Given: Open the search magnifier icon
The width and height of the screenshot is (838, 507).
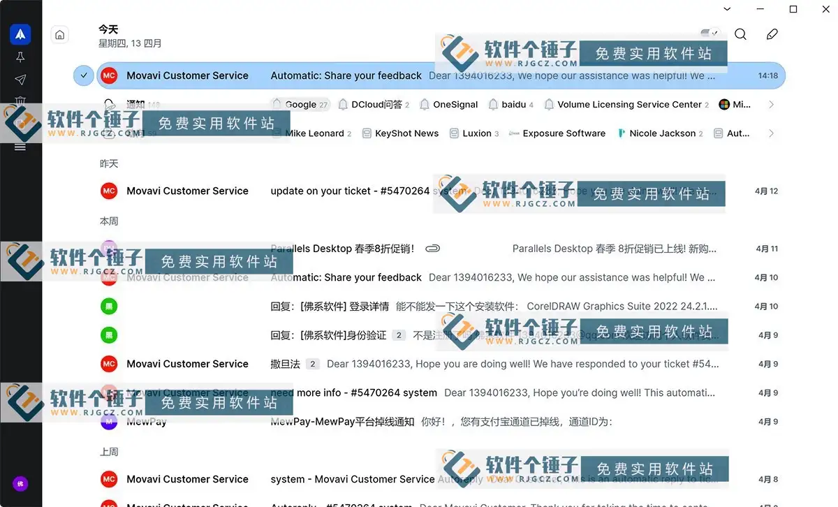Looking at the screenshot, I should 741,34.
